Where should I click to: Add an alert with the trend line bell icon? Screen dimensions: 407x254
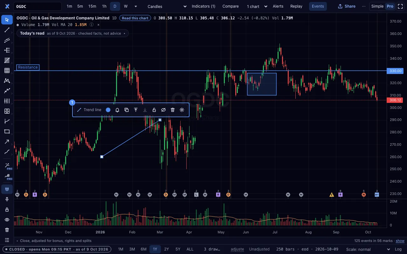(117, 110)
